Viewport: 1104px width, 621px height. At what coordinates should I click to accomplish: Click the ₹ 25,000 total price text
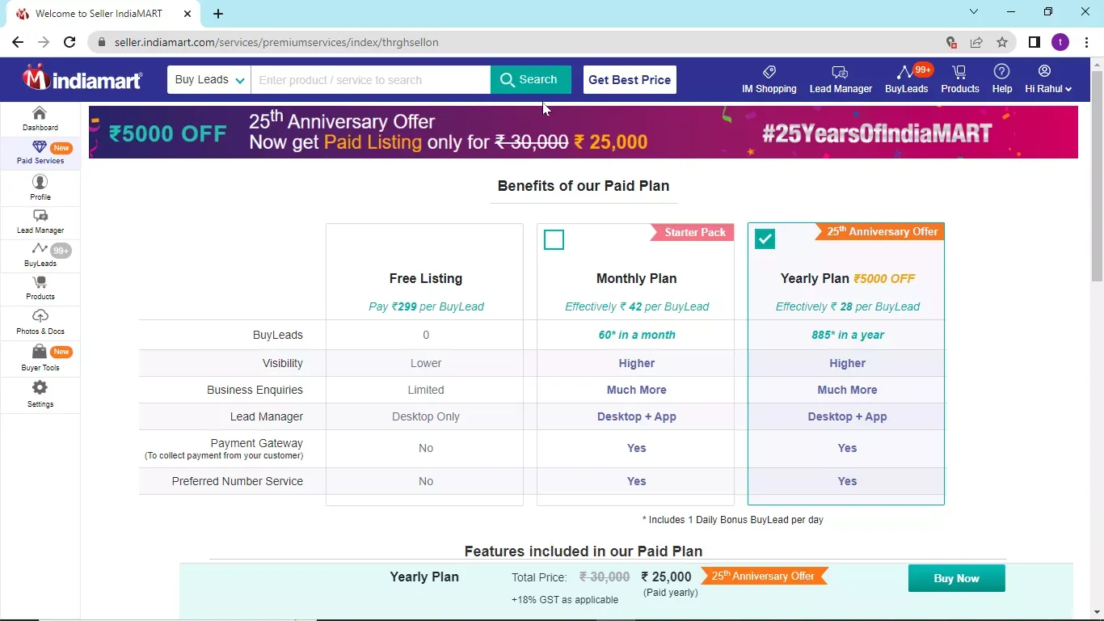click(666, 577)
